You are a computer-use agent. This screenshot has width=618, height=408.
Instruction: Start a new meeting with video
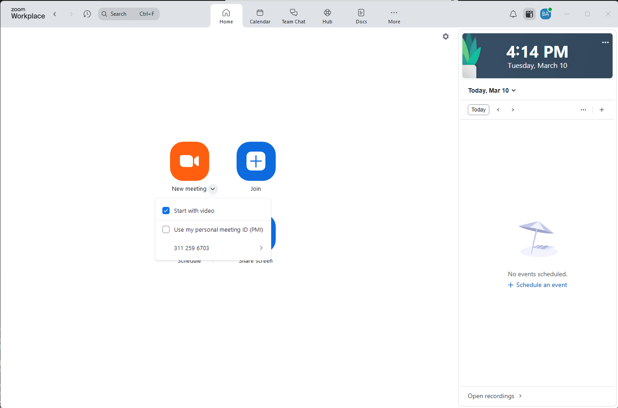point(189,161)
